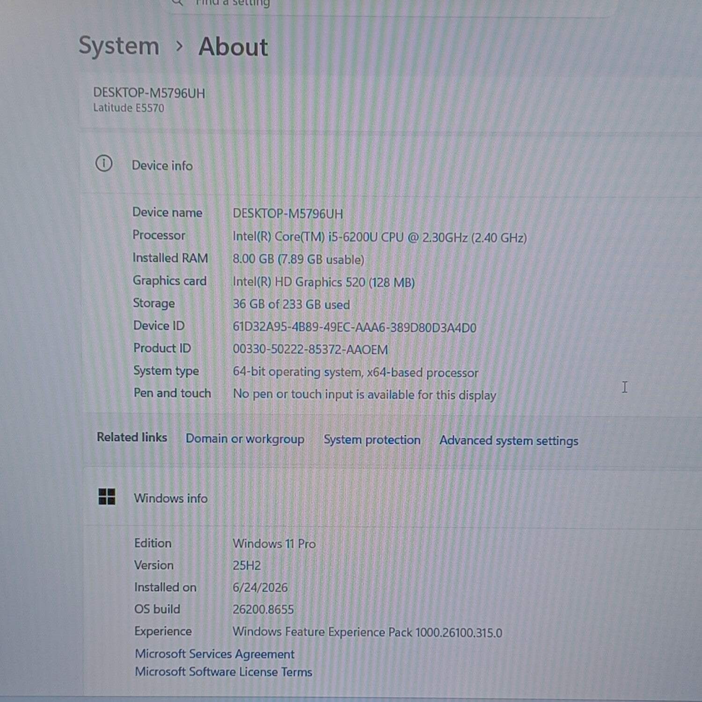
Task: Click the Device info section header
Action: [x=162, y=166]
